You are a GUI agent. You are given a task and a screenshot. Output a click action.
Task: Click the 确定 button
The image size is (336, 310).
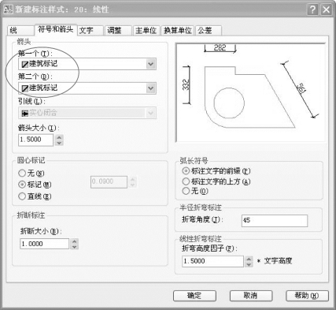pyautogui.click(x=194, y=296)
